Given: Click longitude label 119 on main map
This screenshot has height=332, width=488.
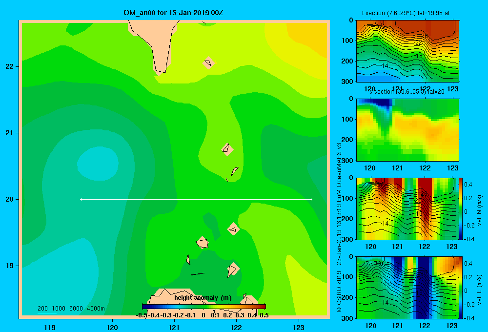Looking at the screenshot, I should (x=50, y=327).
